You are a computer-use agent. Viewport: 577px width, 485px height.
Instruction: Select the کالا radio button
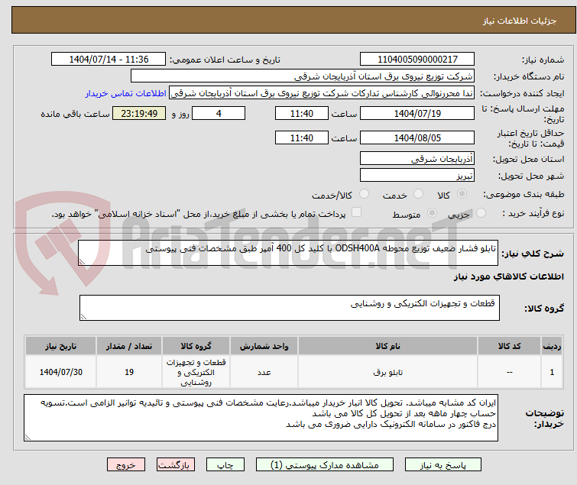[462, 193]
